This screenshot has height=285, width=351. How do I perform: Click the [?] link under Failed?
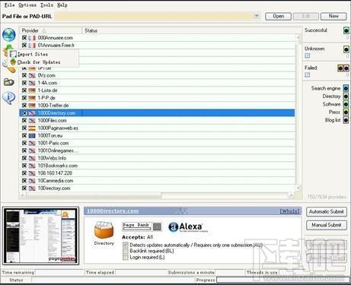click(307, 74)
